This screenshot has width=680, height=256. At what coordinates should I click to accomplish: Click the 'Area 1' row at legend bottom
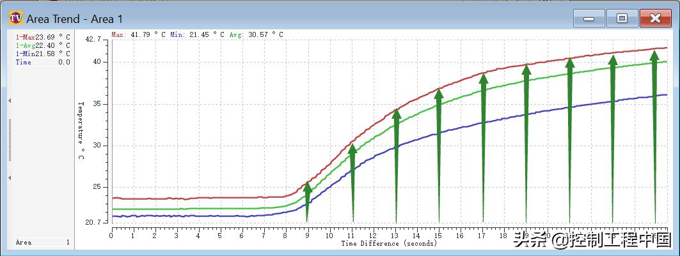42,243
